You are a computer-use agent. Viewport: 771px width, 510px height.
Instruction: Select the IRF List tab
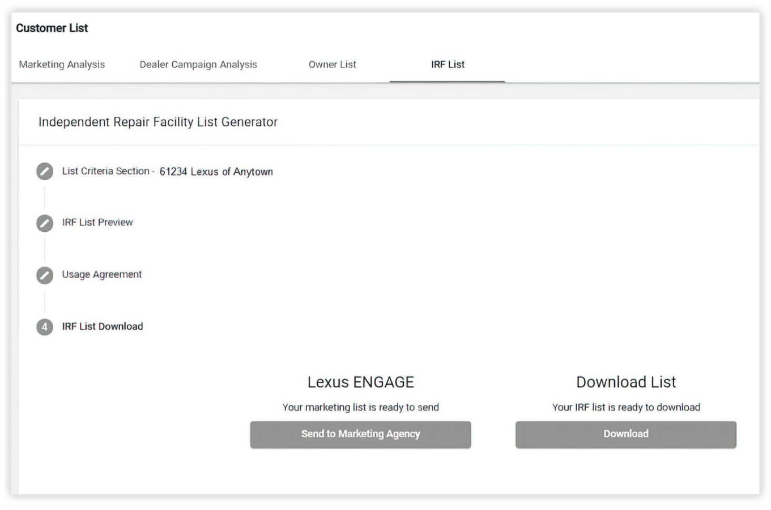coord(448,64)
